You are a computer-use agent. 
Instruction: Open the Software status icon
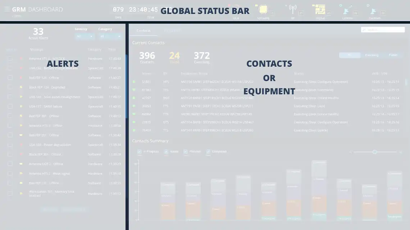263,10
